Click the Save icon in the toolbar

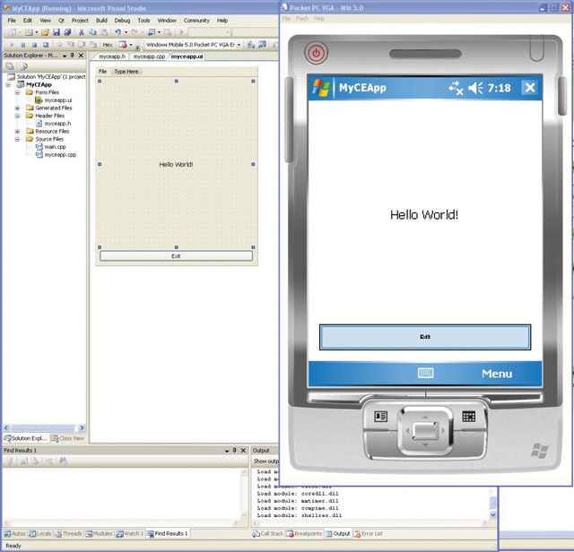(x=57, y=31)
